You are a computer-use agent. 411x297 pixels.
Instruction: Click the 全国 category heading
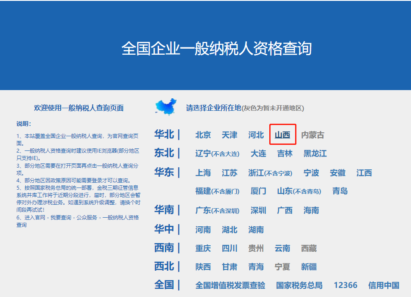click(x=164, y=284)
